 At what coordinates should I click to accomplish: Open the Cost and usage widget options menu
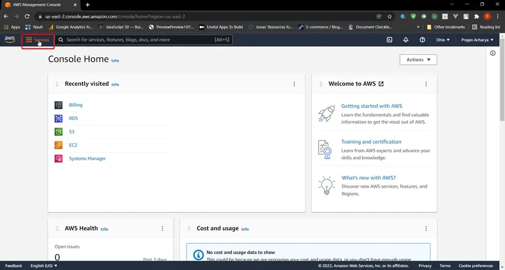click(426, 228)
